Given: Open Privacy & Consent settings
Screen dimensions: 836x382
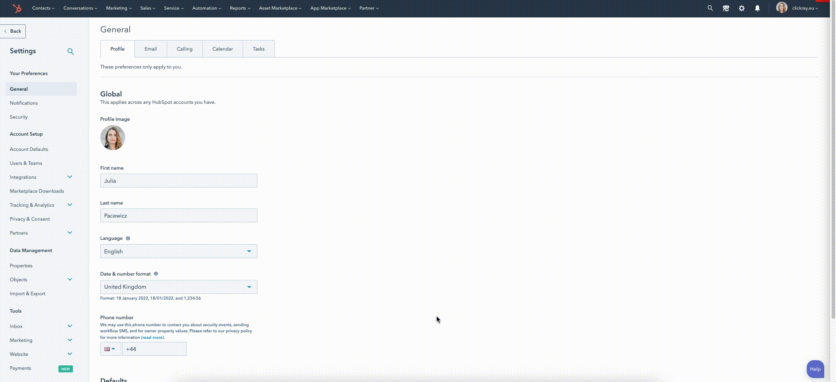Looking at the screenshot, I should [x=30, y=219].
